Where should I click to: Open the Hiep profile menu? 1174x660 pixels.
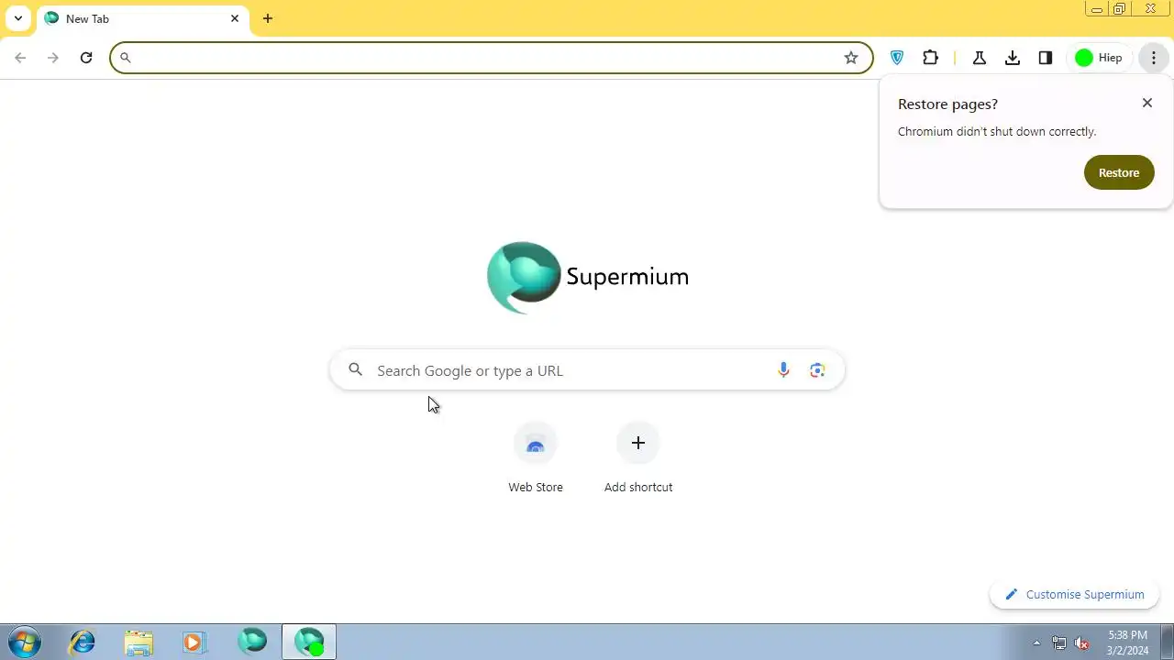click(x=1100, y=58)
